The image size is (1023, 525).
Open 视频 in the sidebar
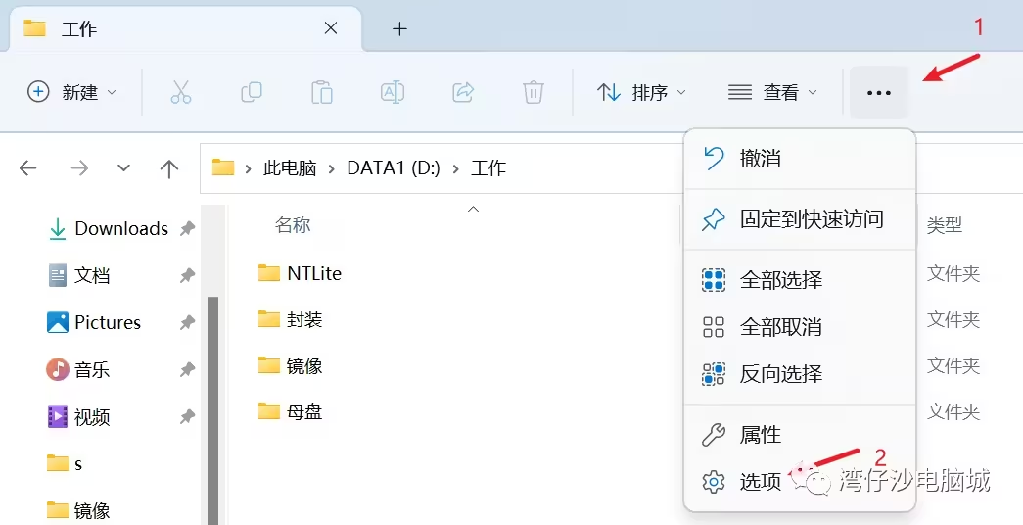(x=79, y=416)
